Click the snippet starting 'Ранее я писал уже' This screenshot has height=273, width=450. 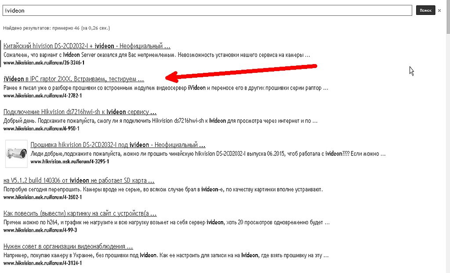click(x=166, y=88)
